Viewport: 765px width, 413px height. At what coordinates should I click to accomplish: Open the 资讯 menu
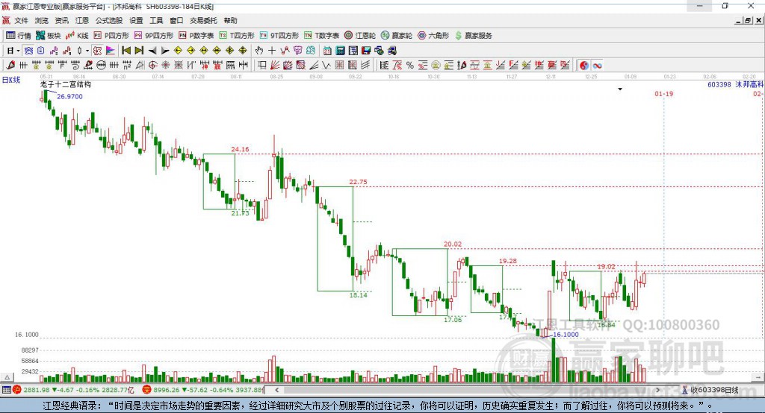coord(61,20)
